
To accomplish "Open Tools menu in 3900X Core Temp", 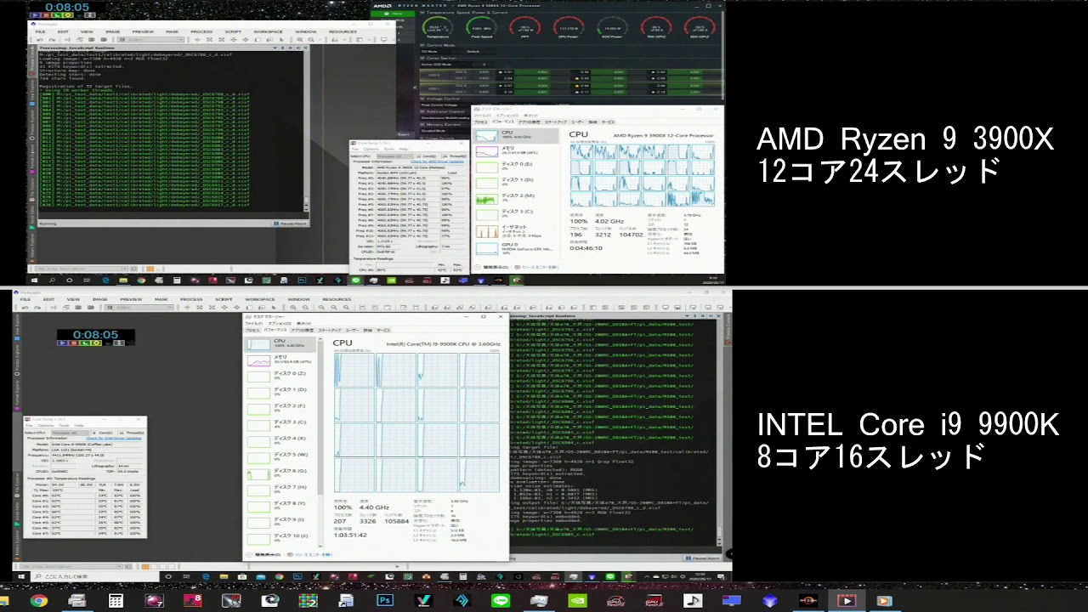I will click(x=388, y=149).
